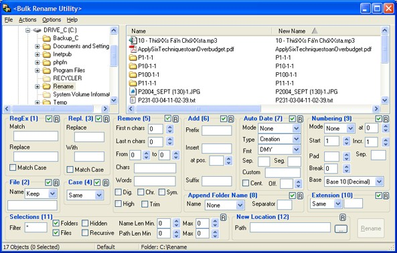Viewport: 397px width, 253px height.
Task: Click the Numbering (9) reset R icon
Action: pyautogui.click(x=386, y=119)
